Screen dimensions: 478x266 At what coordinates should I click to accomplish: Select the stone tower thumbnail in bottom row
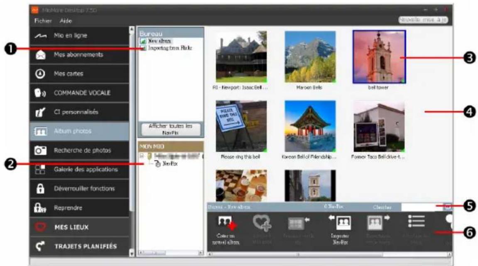tap(310, 185)
